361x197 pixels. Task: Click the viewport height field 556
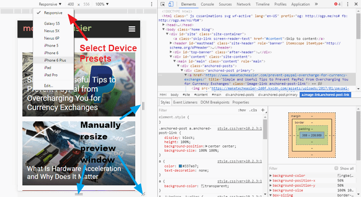[87, 4]
